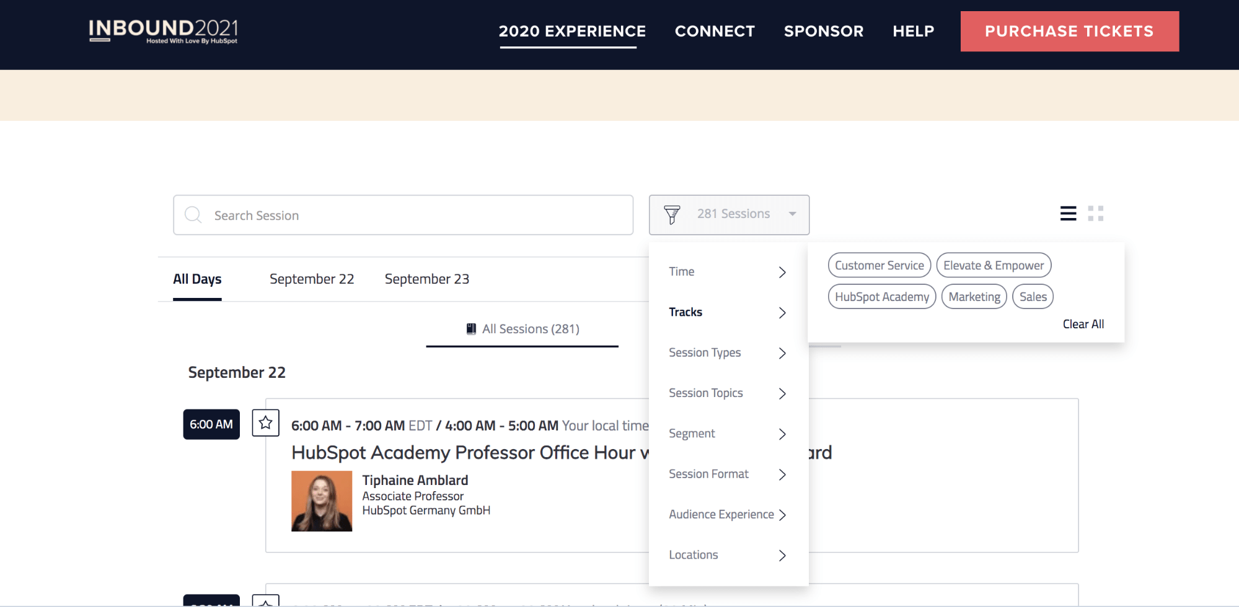Viewport: 1239px width, 607px height.
Task: Expand the Time filter submenu
Action: [x=728, y=272]
